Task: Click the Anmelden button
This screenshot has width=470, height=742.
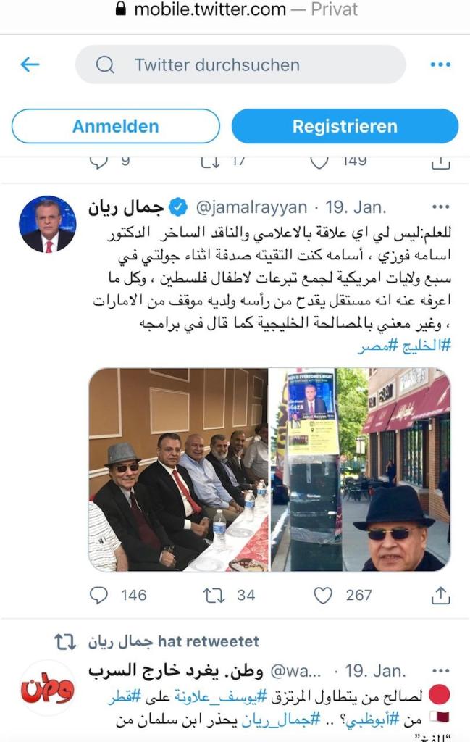Action: coord(115,126)
